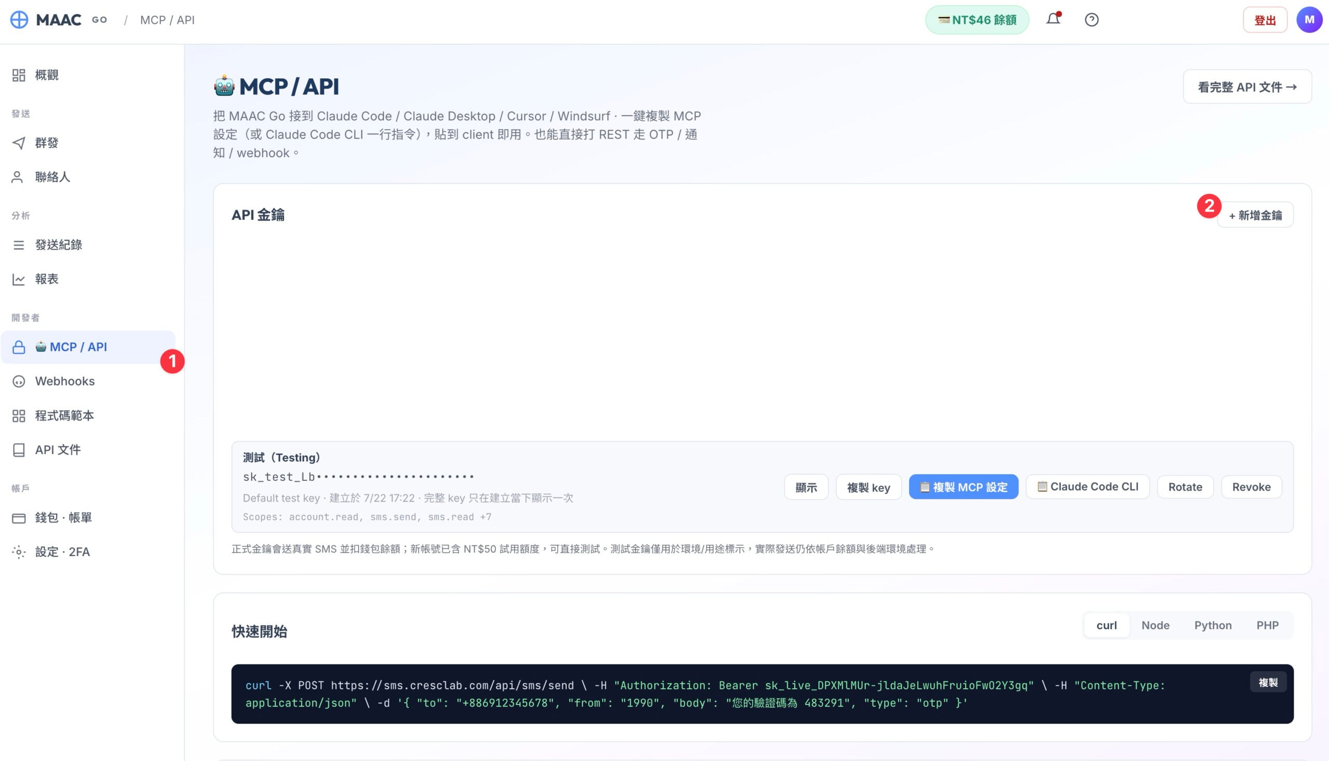Viewport: 1329px width, 761px height.
Task: Click Claude Code CLI button
Action: (x=1088, y=487)
